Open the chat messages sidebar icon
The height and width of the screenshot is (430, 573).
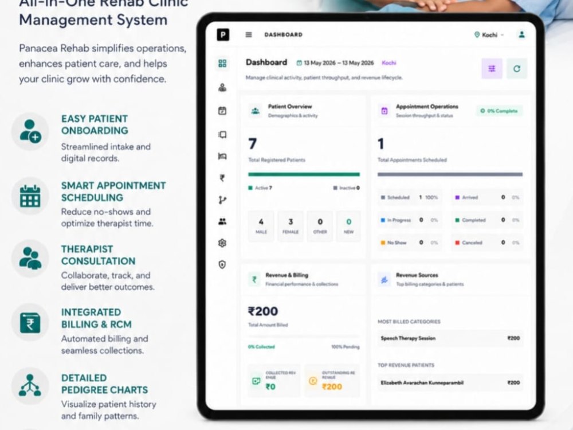point(222,135)
